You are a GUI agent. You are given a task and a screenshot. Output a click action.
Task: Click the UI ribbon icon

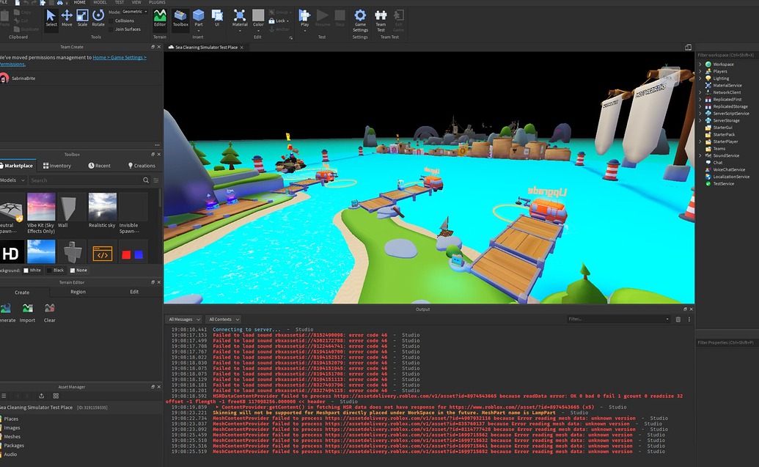[217, 18]
